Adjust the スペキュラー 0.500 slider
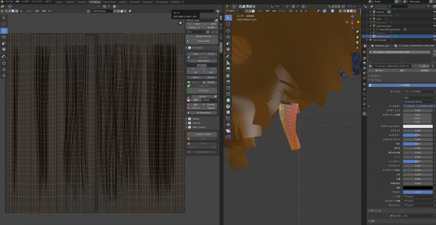 [x=418, y=135]
